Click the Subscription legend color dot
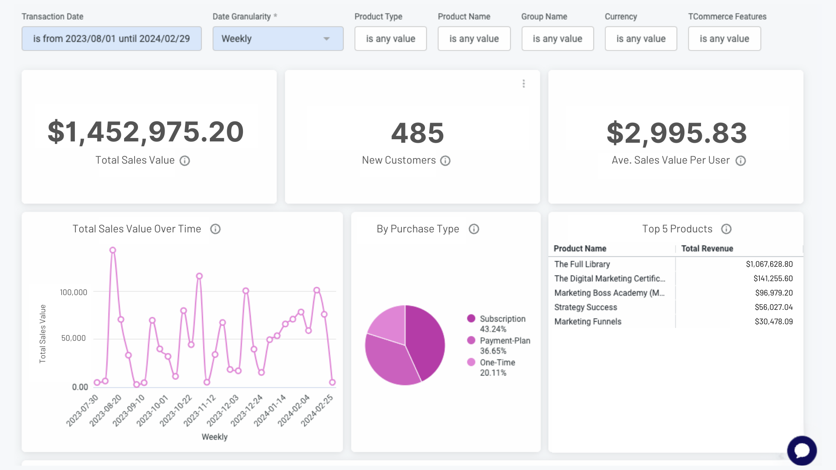The height and width of the screenshot is (470, 836). [x=471, y=318]
